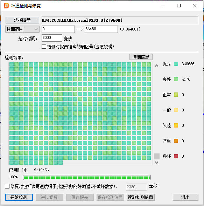Screen dimensions: 204x206
Task: Click the DiskGenius app icon in title bar
Action: 7,6
